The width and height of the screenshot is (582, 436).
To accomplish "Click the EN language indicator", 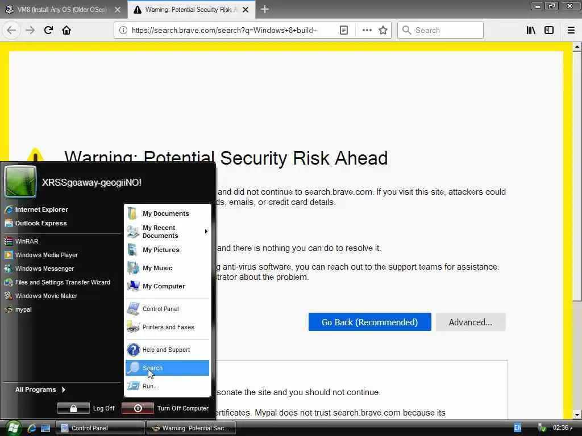I will point(517,428).
